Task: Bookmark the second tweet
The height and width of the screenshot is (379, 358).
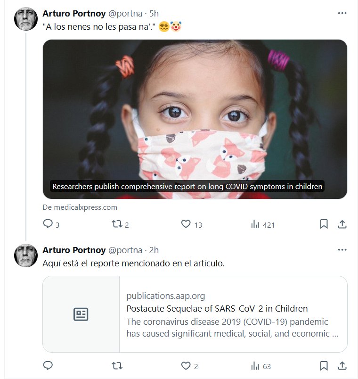Action: (x=324, y=366)
